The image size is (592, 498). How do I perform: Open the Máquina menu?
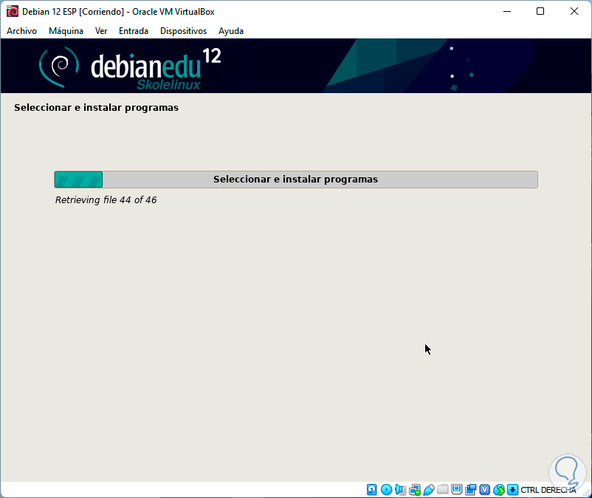click(66, 31)
